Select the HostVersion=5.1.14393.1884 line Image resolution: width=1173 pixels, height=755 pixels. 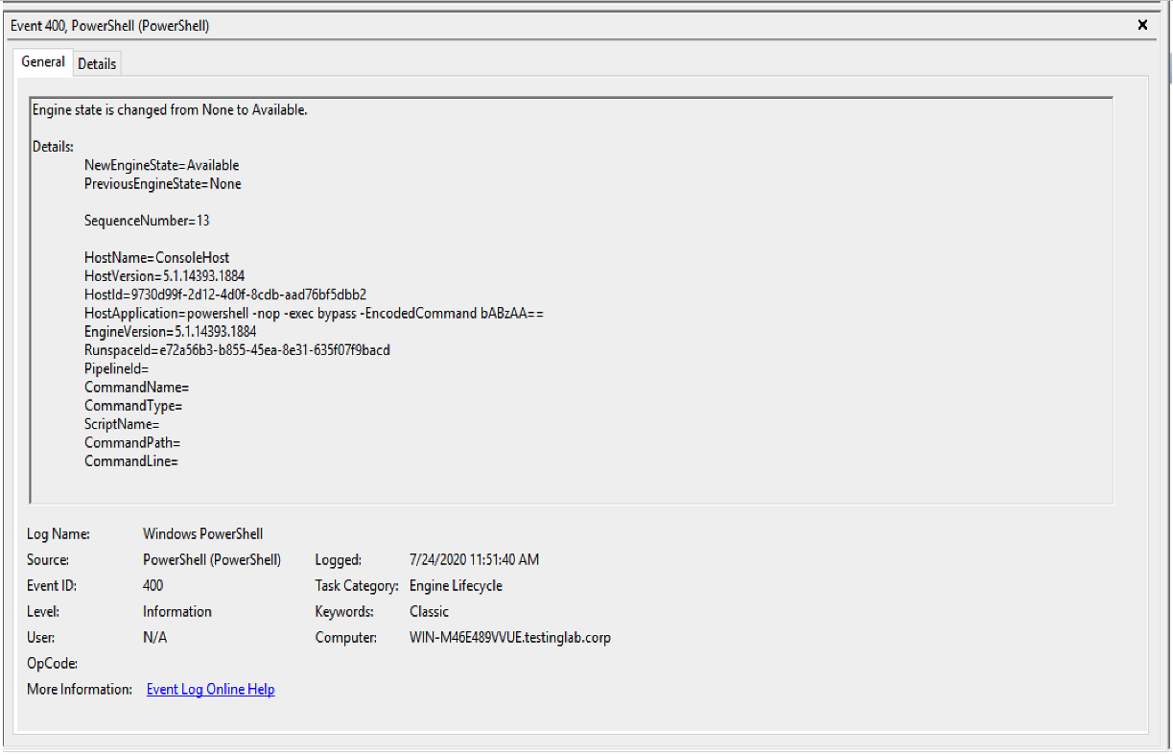click(164, 276)
